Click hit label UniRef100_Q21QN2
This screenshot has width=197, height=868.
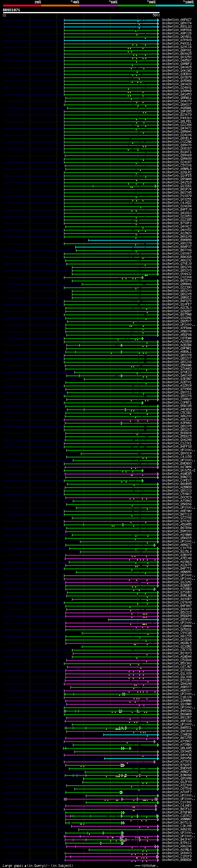point(176,646)
